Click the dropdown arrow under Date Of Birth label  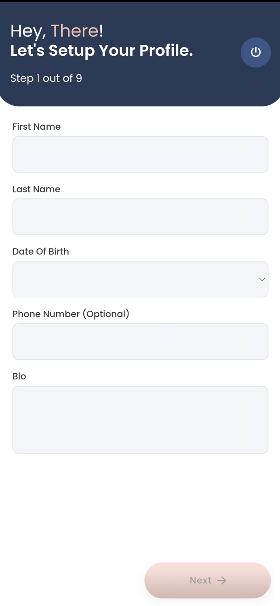tap(261, 279)
